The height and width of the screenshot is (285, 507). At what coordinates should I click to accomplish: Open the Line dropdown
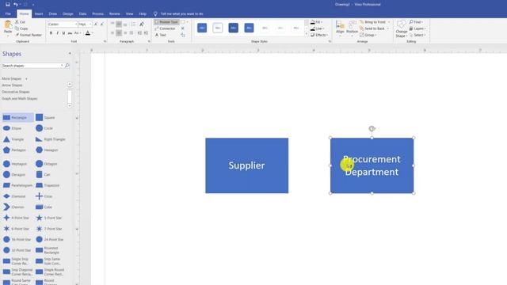[317, 28]
